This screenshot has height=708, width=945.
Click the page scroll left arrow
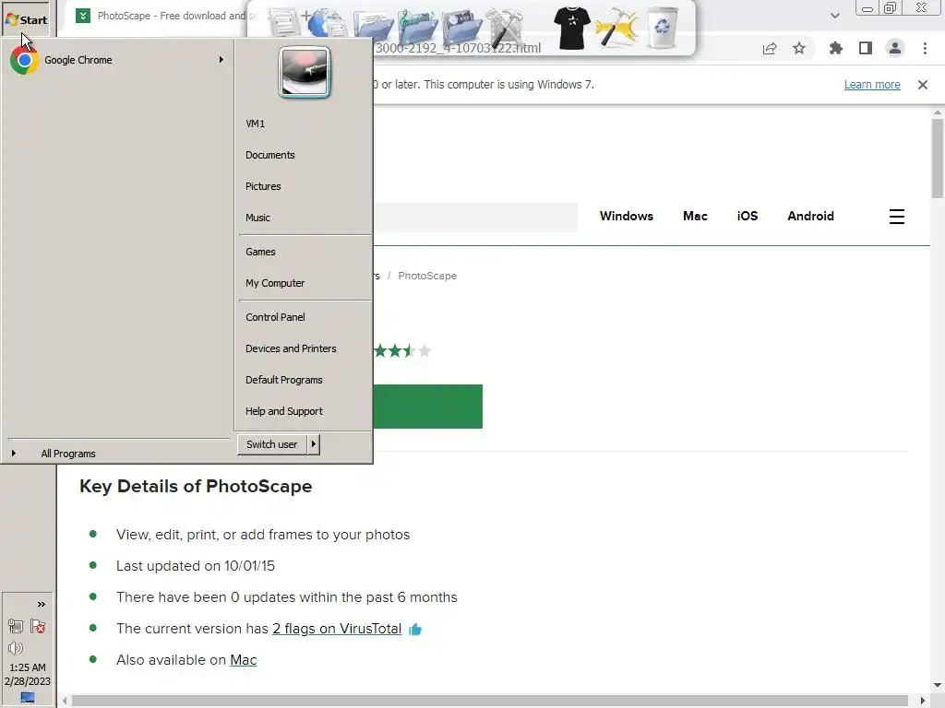click(x=65, y=701)
